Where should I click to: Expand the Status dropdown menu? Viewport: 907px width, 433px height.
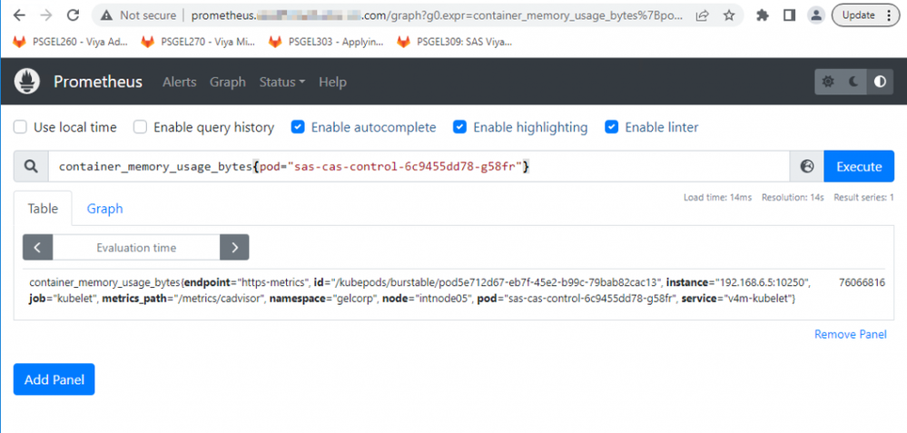click(x=281, y=82)
